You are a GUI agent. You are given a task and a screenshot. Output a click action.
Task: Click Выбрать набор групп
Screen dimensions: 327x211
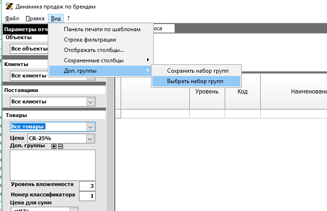(196, 81)
